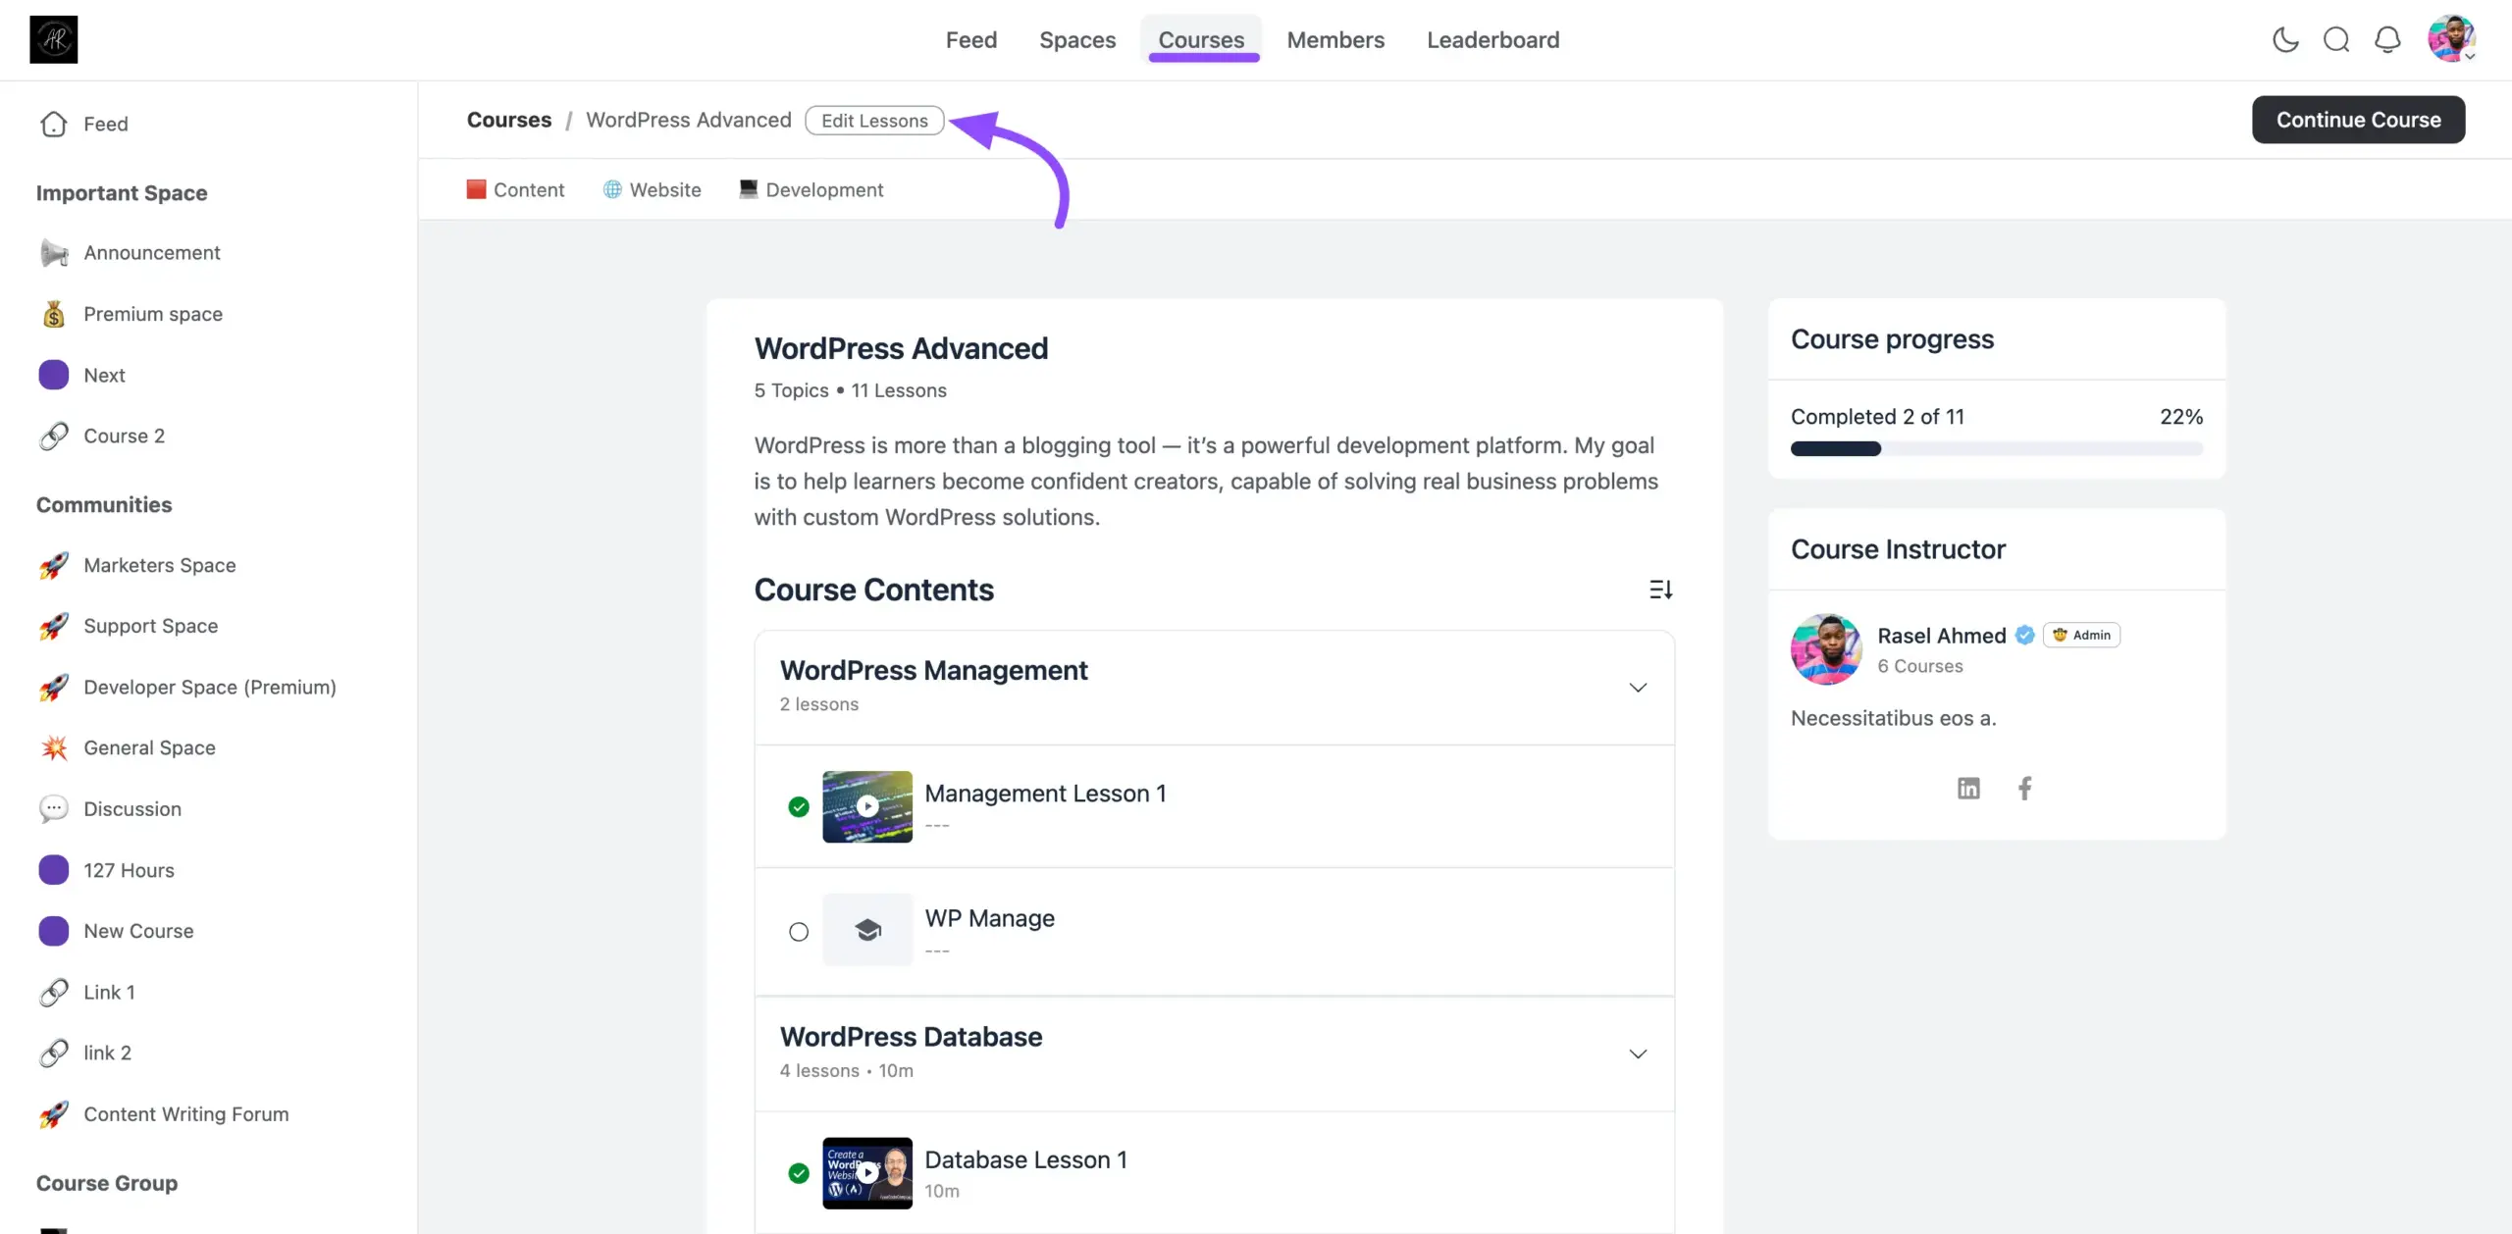Click the Feed home icon in sidebar
2512x1234 pixels.
(54, 124)
